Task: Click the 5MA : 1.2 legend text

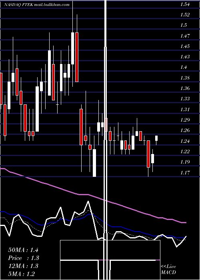Action: pos(22,274)
